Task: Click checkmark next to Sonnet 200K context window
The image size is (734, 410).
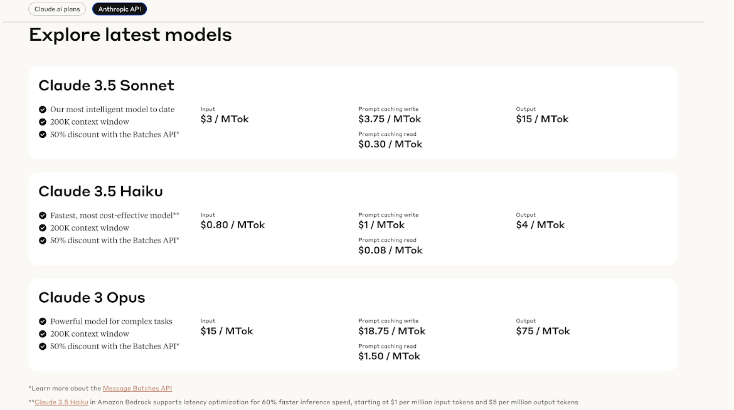Action: (43, 122)
